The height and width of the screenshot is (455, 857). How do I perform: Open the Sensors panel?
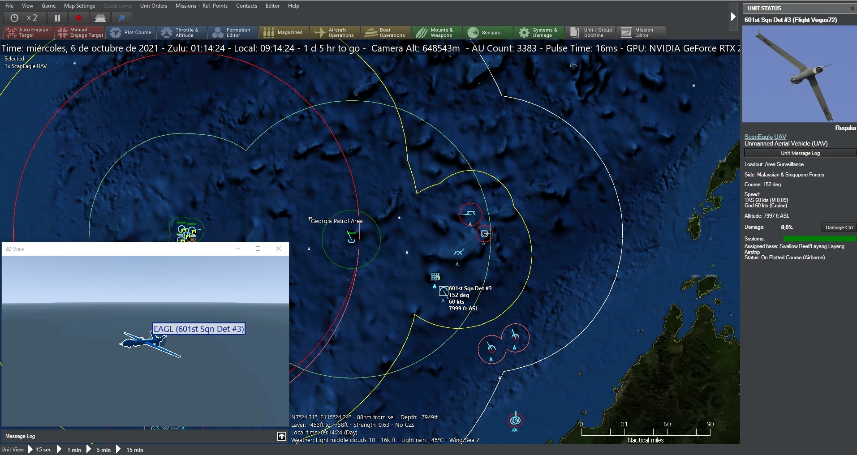click(487, 32)
